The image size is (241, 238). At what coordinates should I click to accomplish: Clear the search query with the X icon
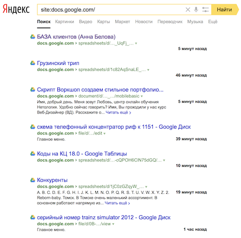[x=188, y=10]
